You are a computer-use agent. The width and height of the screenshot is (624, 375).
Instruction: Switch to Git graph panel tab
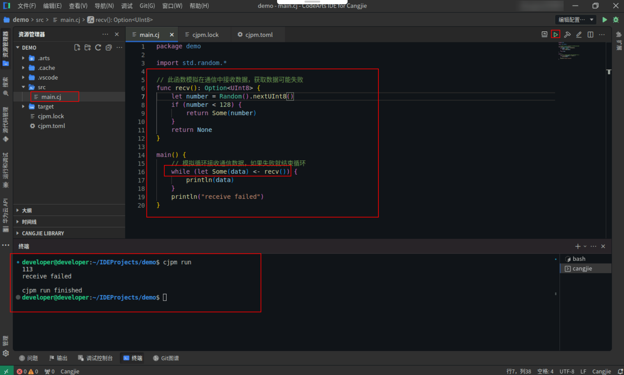(166, 358)
